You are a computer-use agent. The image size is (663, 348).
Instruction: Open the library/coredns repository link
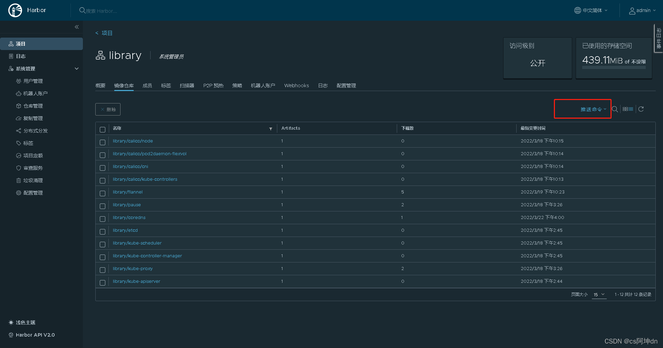pos(129,218)
